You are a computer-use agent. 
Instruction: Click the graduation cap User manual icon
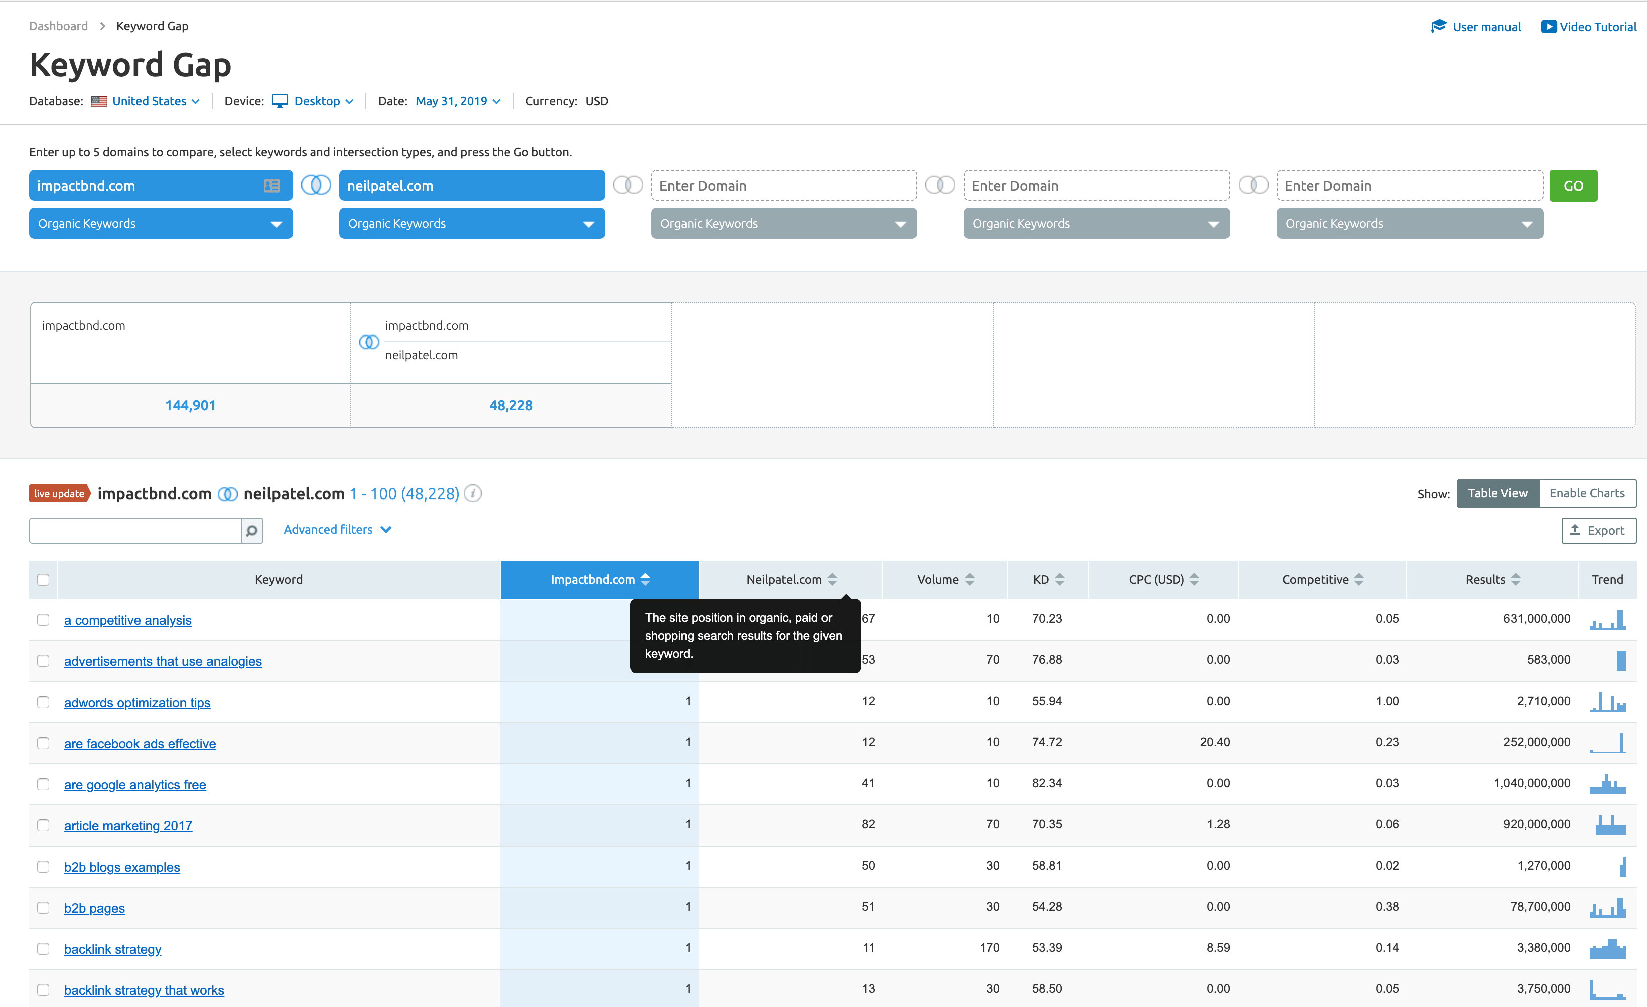coord(1438,26)
